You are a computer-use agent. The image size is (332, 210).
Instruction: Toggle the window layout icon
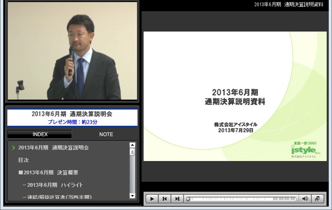317,199
